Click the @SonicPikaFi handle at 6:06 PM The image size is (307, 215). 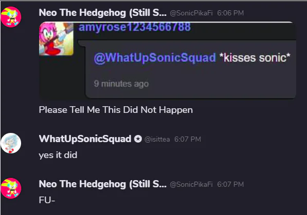pyautogui.click(x=191, y=13)
